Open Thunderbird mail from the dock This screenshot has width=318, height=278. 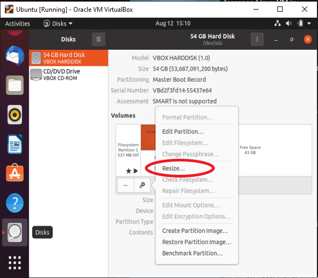14,56
